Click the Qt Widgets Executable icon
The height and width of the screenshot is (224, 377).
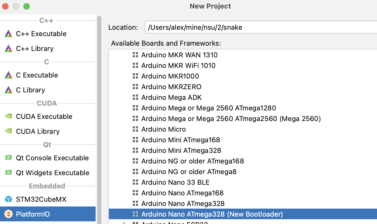click(x=8, y=173)
